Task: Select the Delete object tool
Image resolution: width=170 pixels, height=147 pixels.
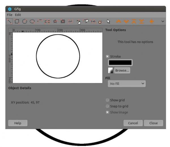Action: pyautogui.click(x=100, y=22)
